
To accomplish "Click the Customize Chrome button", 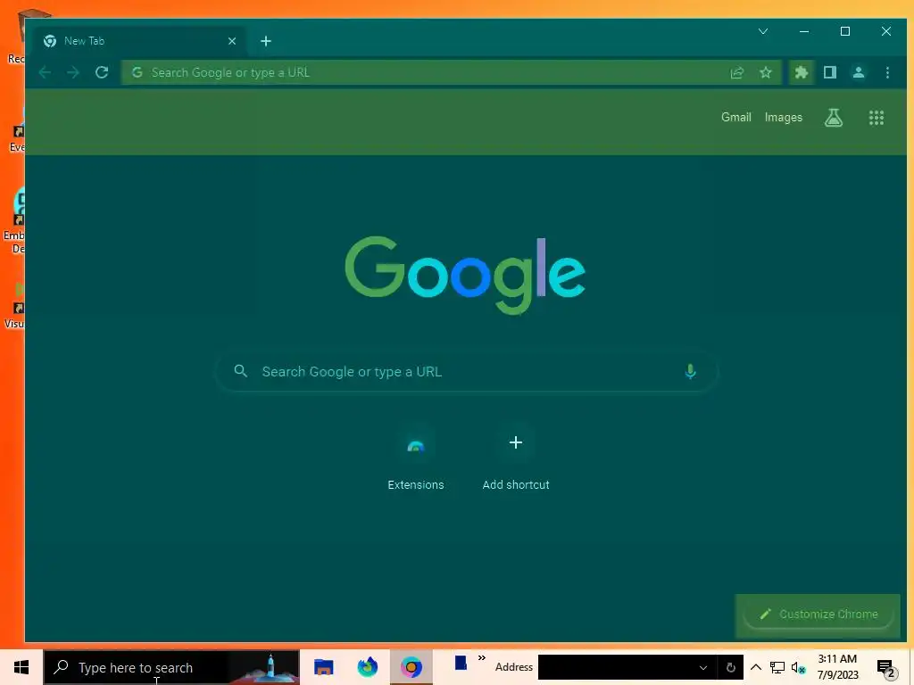I will [x=818, y=614].
